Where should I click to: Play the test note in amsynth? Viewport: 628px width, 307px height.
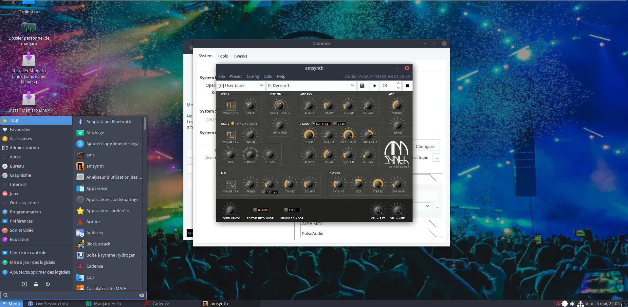point(375,86)
